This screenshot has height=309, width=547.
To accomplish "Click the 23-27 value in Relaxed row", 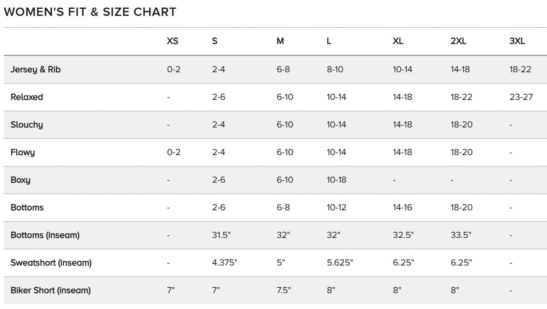I will [x=521, y=97].
